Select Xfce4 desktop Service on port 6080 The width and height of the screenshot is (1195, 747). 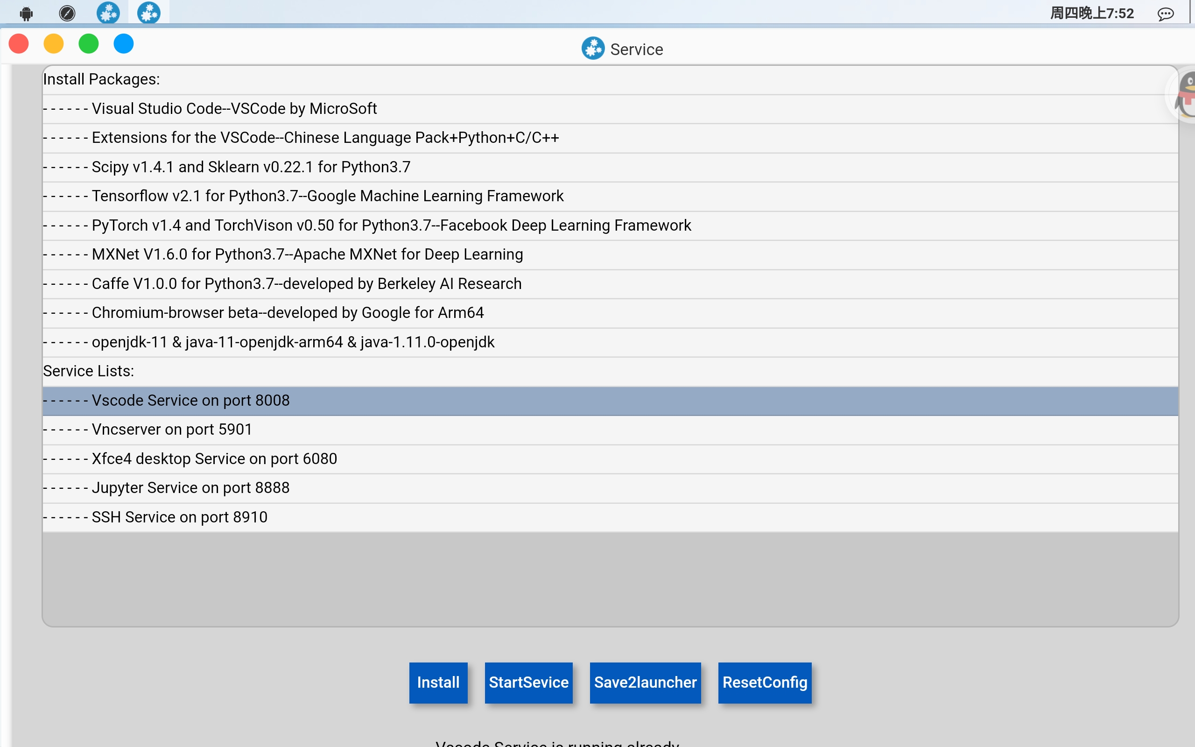tap(611, 459)
